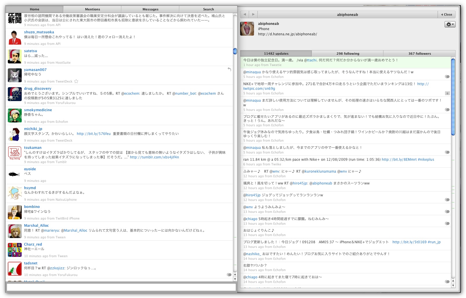
Task: Click Marshal_Alloc's avatar
Action: coord(15,231)
